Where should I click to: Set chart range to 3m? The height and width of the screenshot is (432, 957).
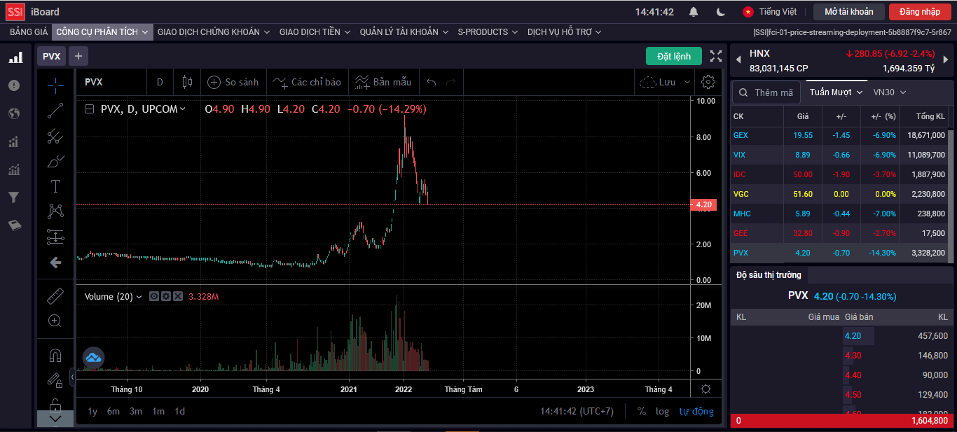(136, 411)
